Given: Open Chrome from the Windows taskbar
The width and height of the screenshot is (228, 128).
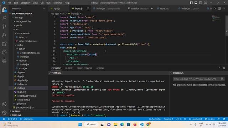Looking at the screenshot, I should click(148, 124).
